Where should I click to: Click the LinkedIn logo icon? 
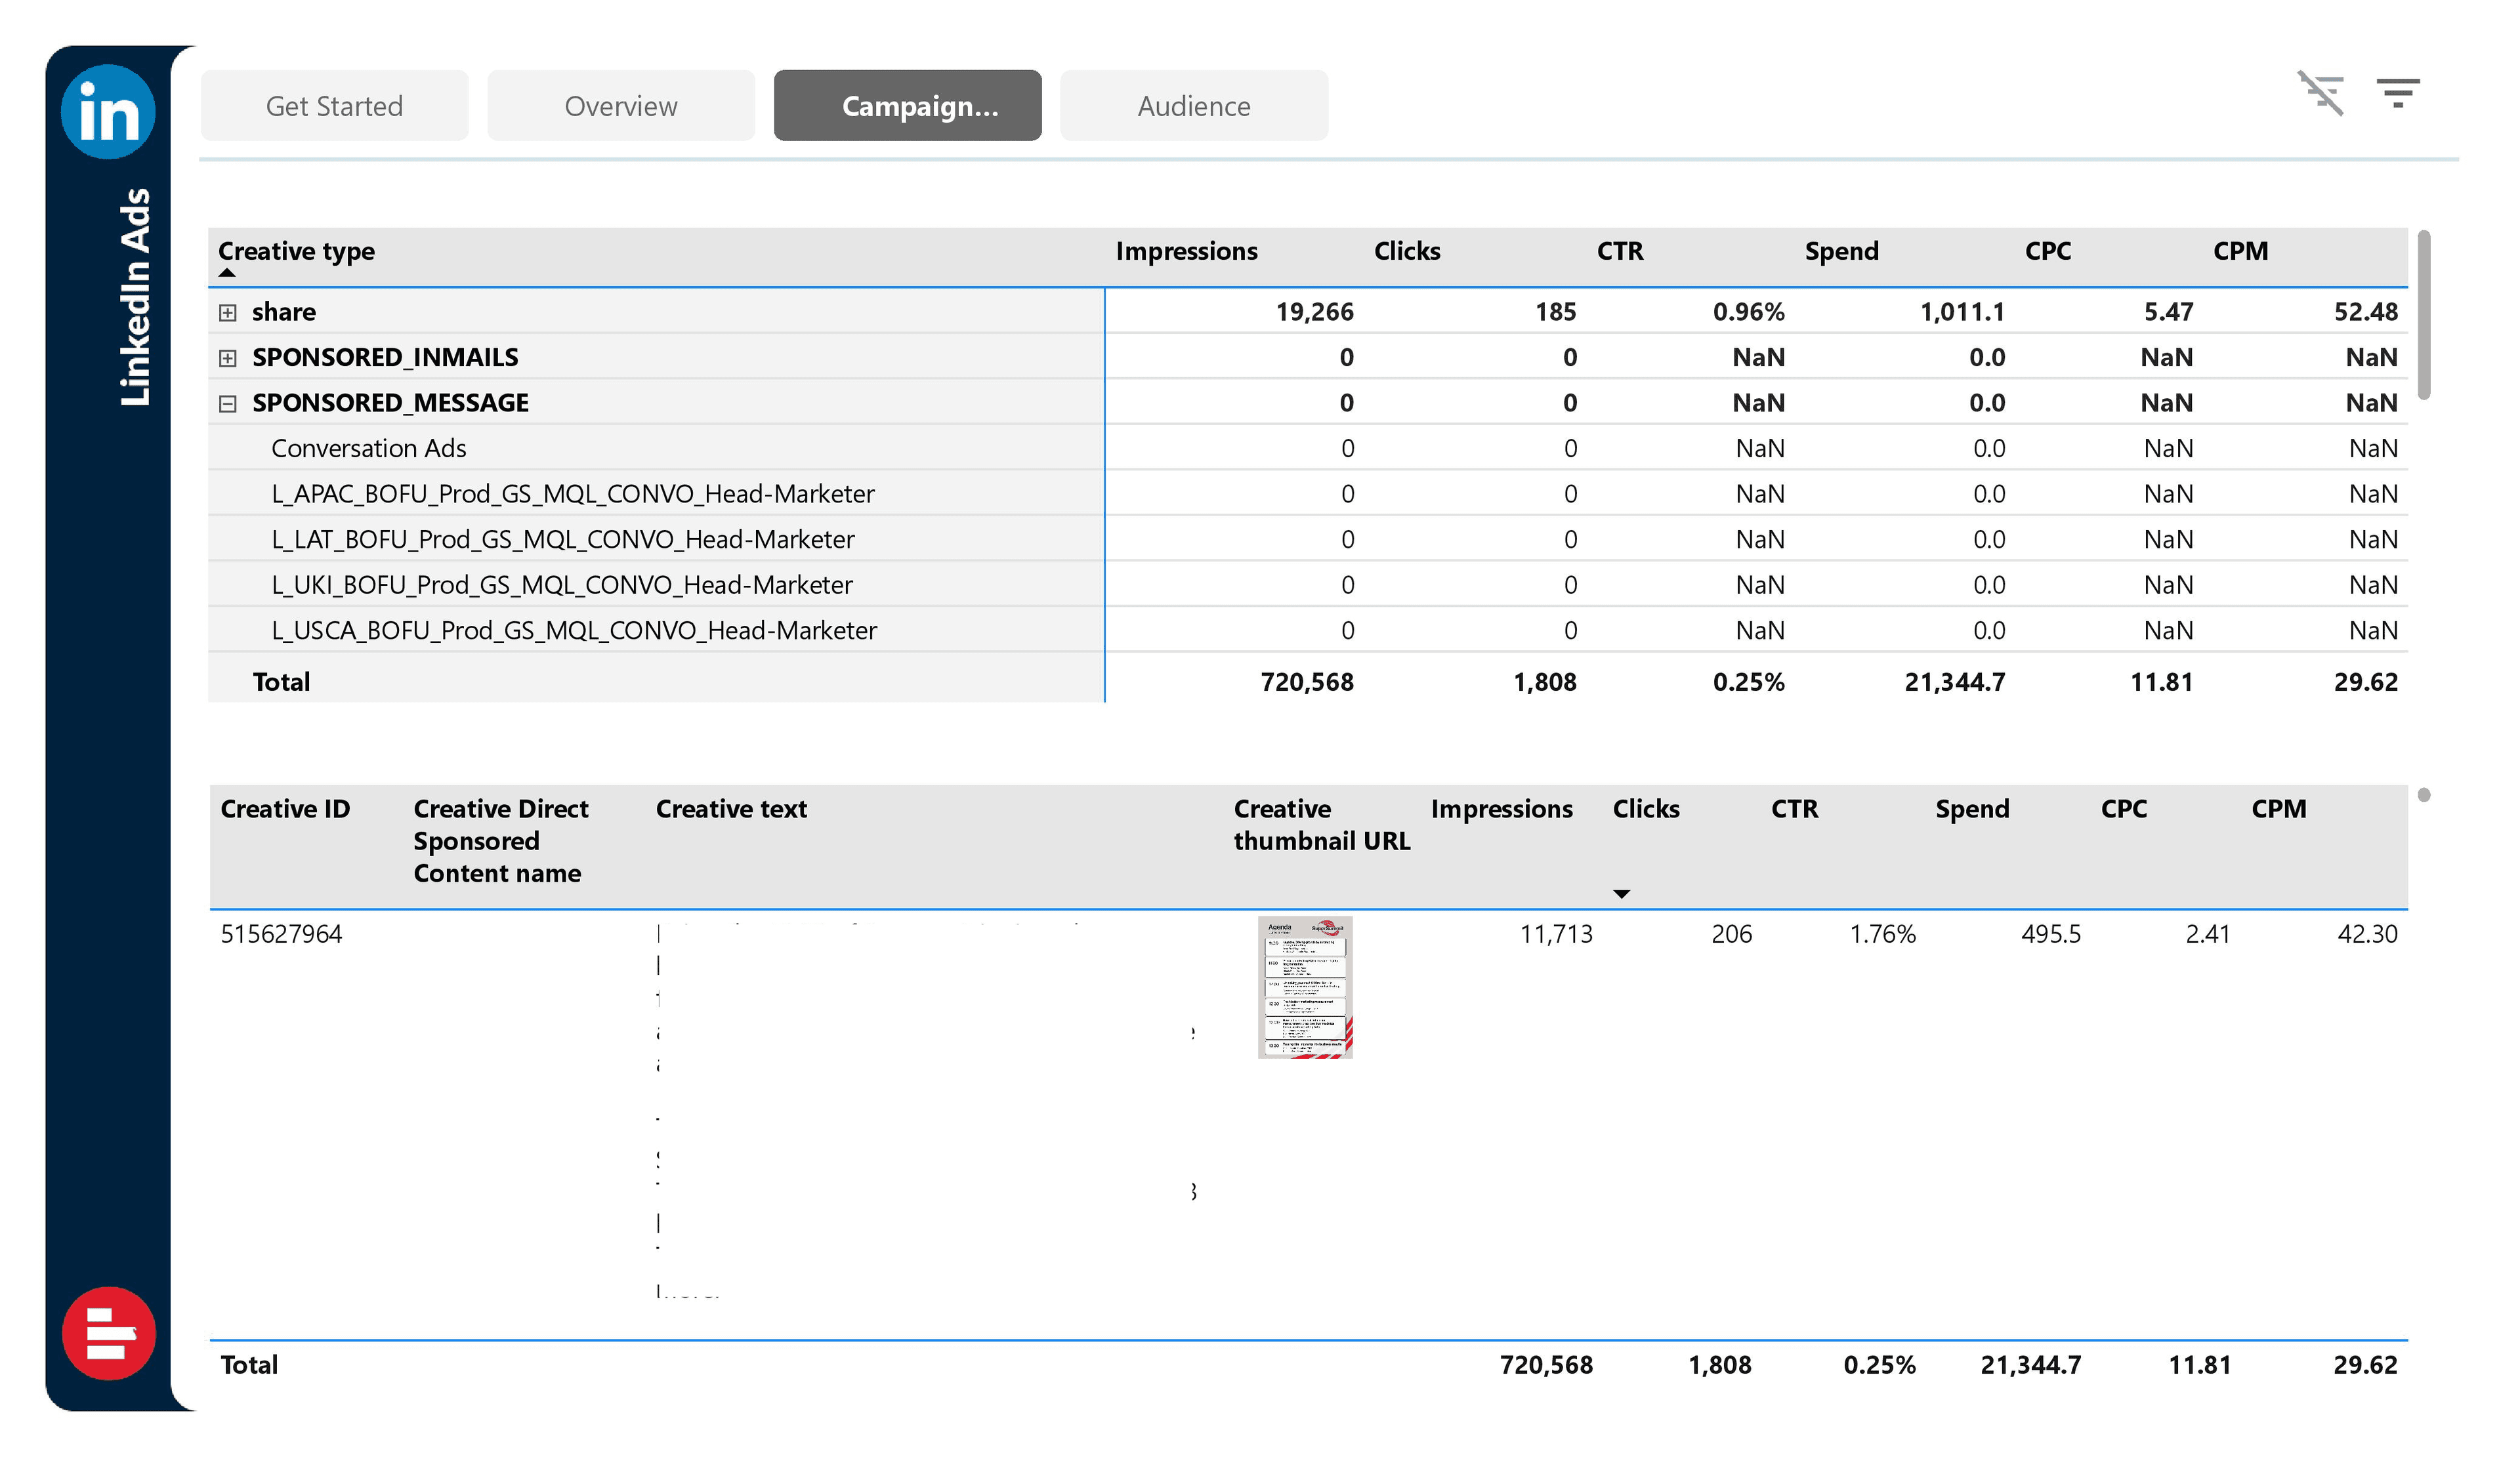click(108, 112)
